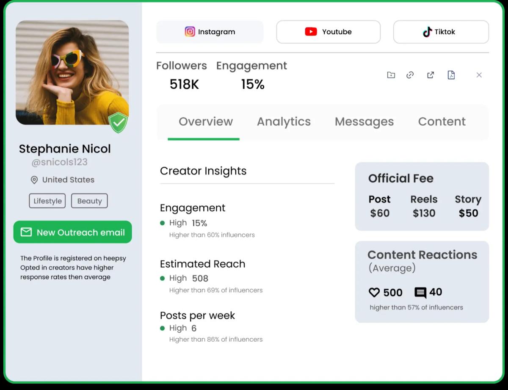Click the New Outreach email button
Image resolution: width=508 pixels, height=390 pixels.
click(x=72, y=232)
